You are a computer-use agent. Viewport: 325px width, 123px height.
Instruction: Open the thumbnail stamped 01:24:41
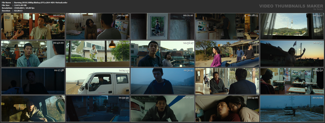[98, 81]
